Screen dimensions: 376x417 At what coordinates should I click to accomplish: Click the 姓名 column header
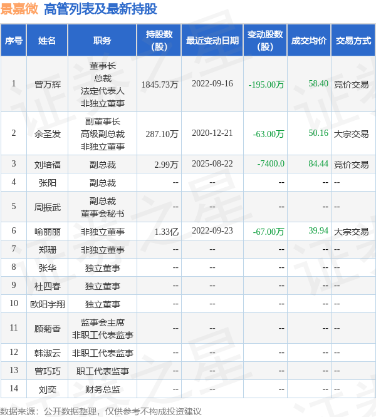point(47,41)
